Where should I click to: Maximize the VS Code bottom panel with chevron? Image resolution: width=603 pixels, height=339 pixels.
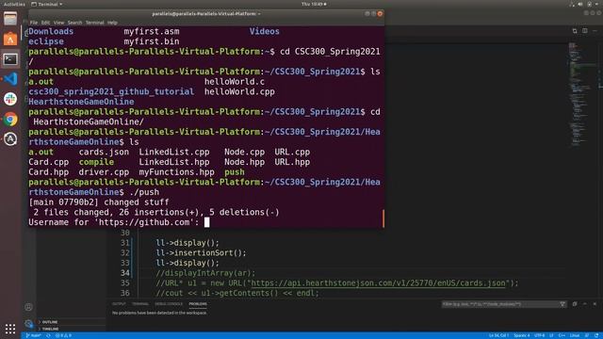(x=585, y=304)
